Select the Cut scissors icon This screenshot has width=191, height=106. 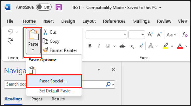(45, 32)
